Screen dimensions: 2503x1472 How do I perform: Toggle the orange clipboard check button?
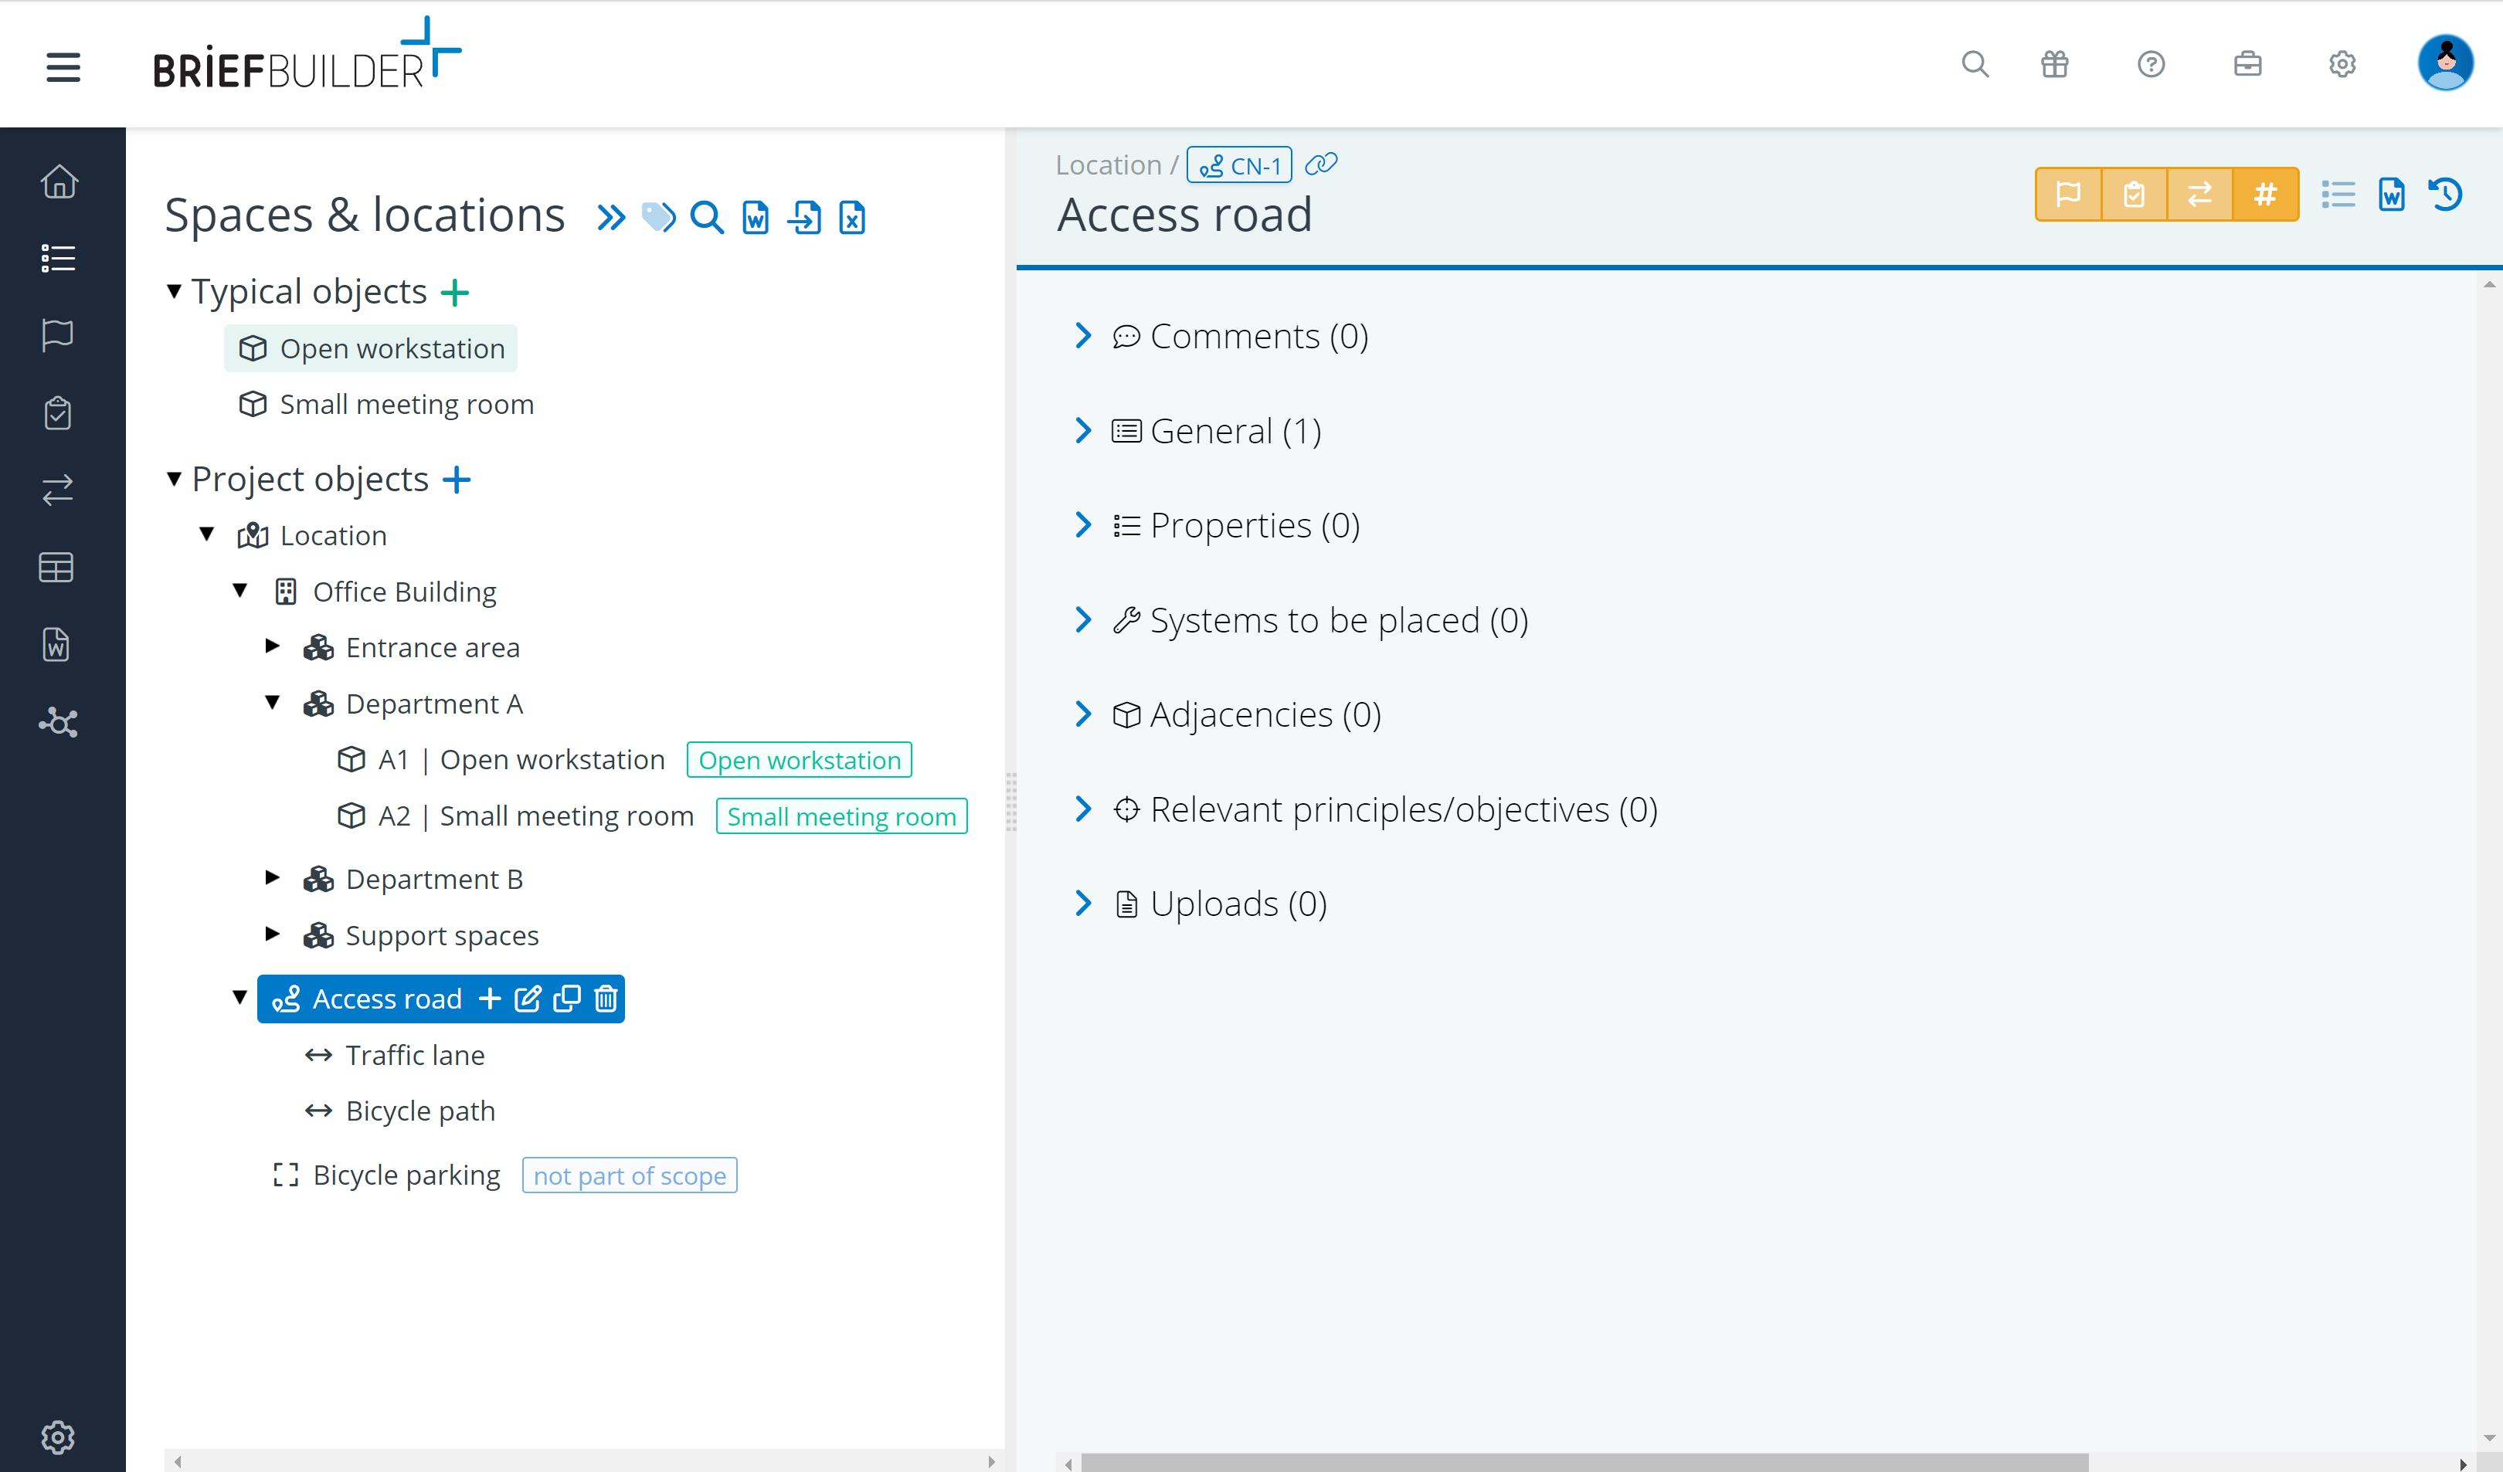(2134, 194)
